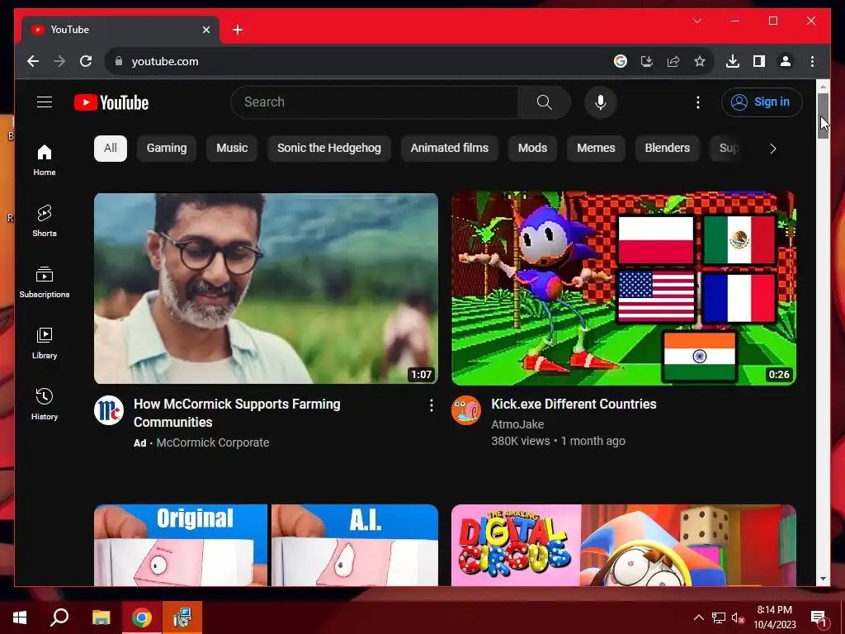Viewport: 845px width, 634px height.
Task: Show more filter chips with right arrow
Action: click(772, 149)
